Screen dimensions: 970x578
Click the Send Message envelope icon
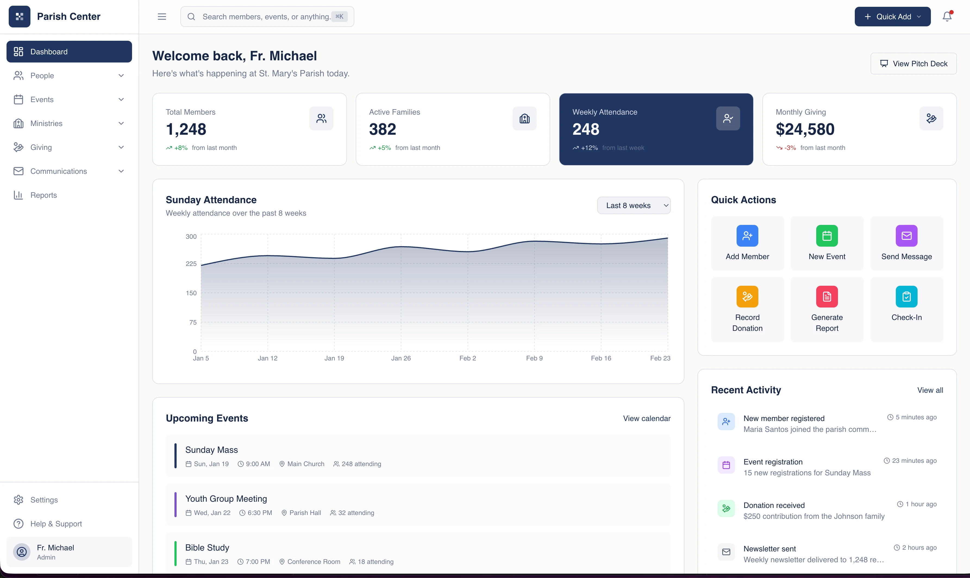(906, 235)
